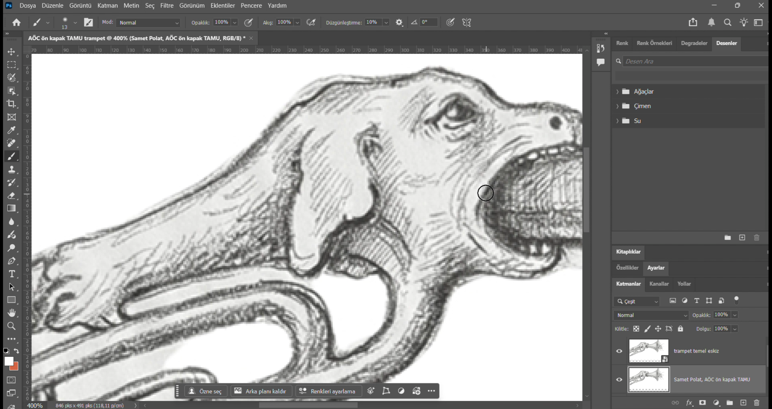Select the Clone Stamp tool
Viewport: 772px width, 409px height.
pos(11,169)
